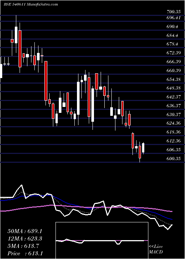Click the '50MA : 639.1' readout

tap(25, 231)
